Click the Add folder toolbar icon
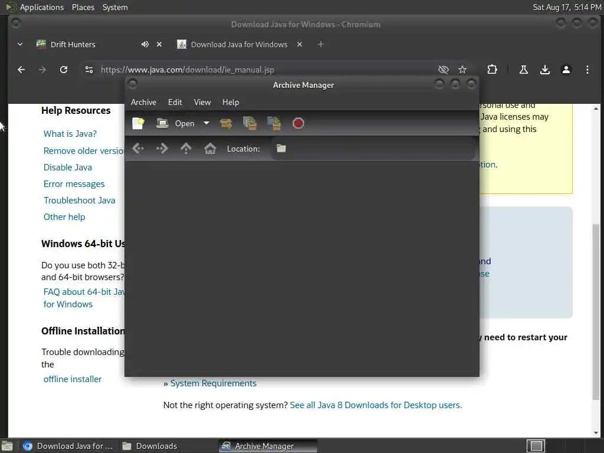The image size is (604, 453). coord(274,123)
